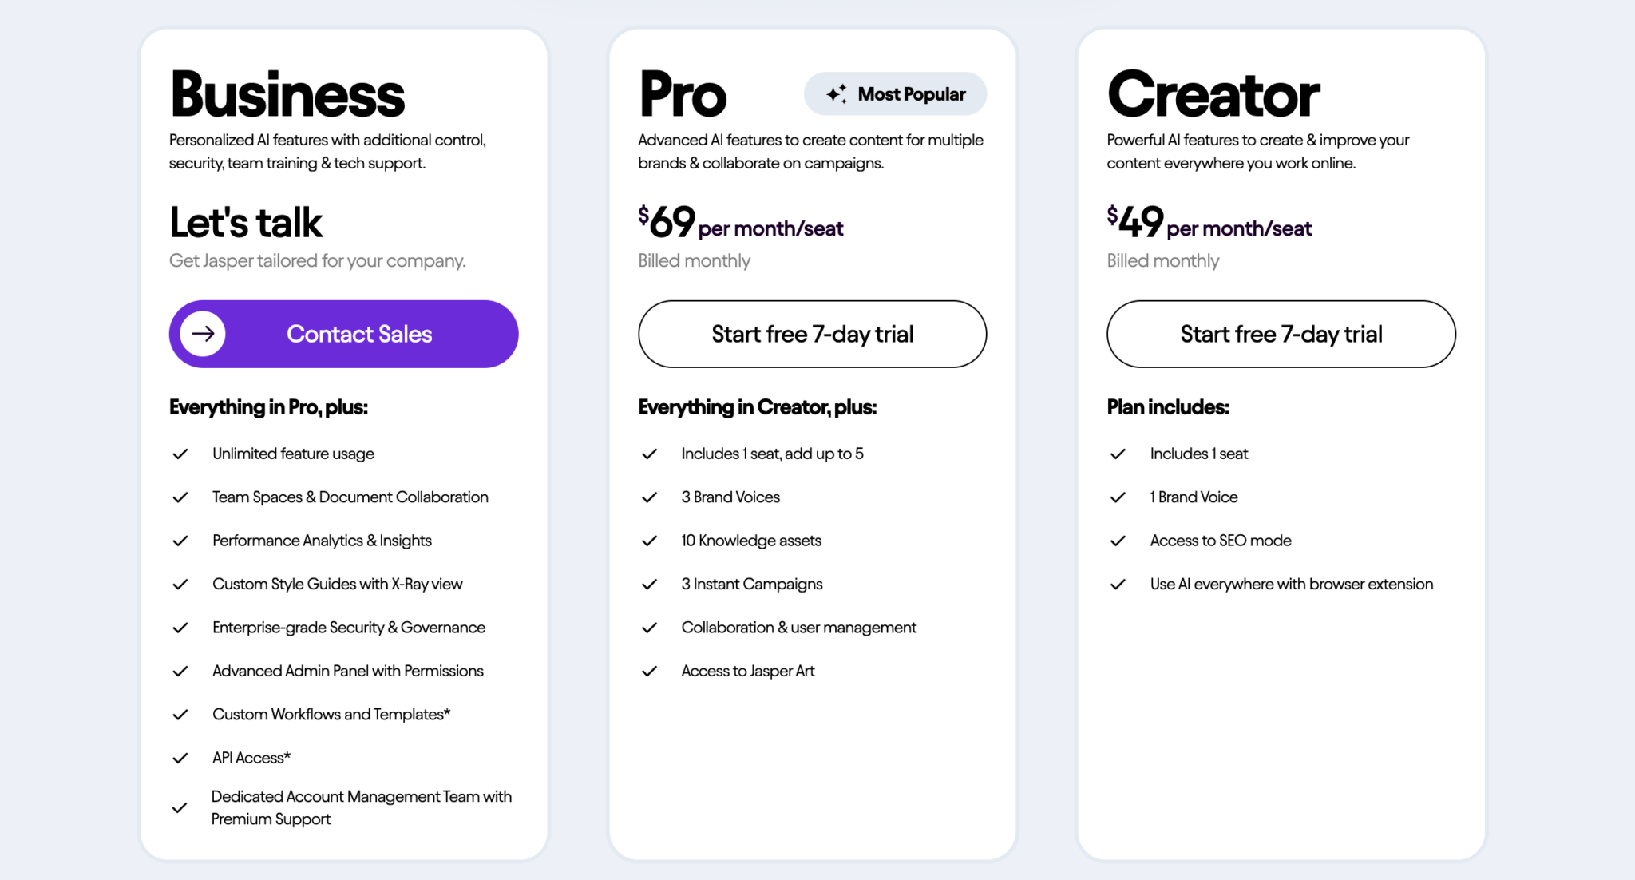1635x880 pixels.
Task: Click the checkmark beside Access to Jasper Art
Action: pyautogui.click(x=648, y=671)
